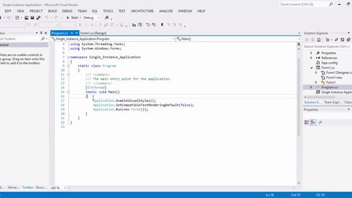The width and height of the screenshot is (352, 198).
Task: Pin the Toolbox panel with the pin icon
Action: 41,33
